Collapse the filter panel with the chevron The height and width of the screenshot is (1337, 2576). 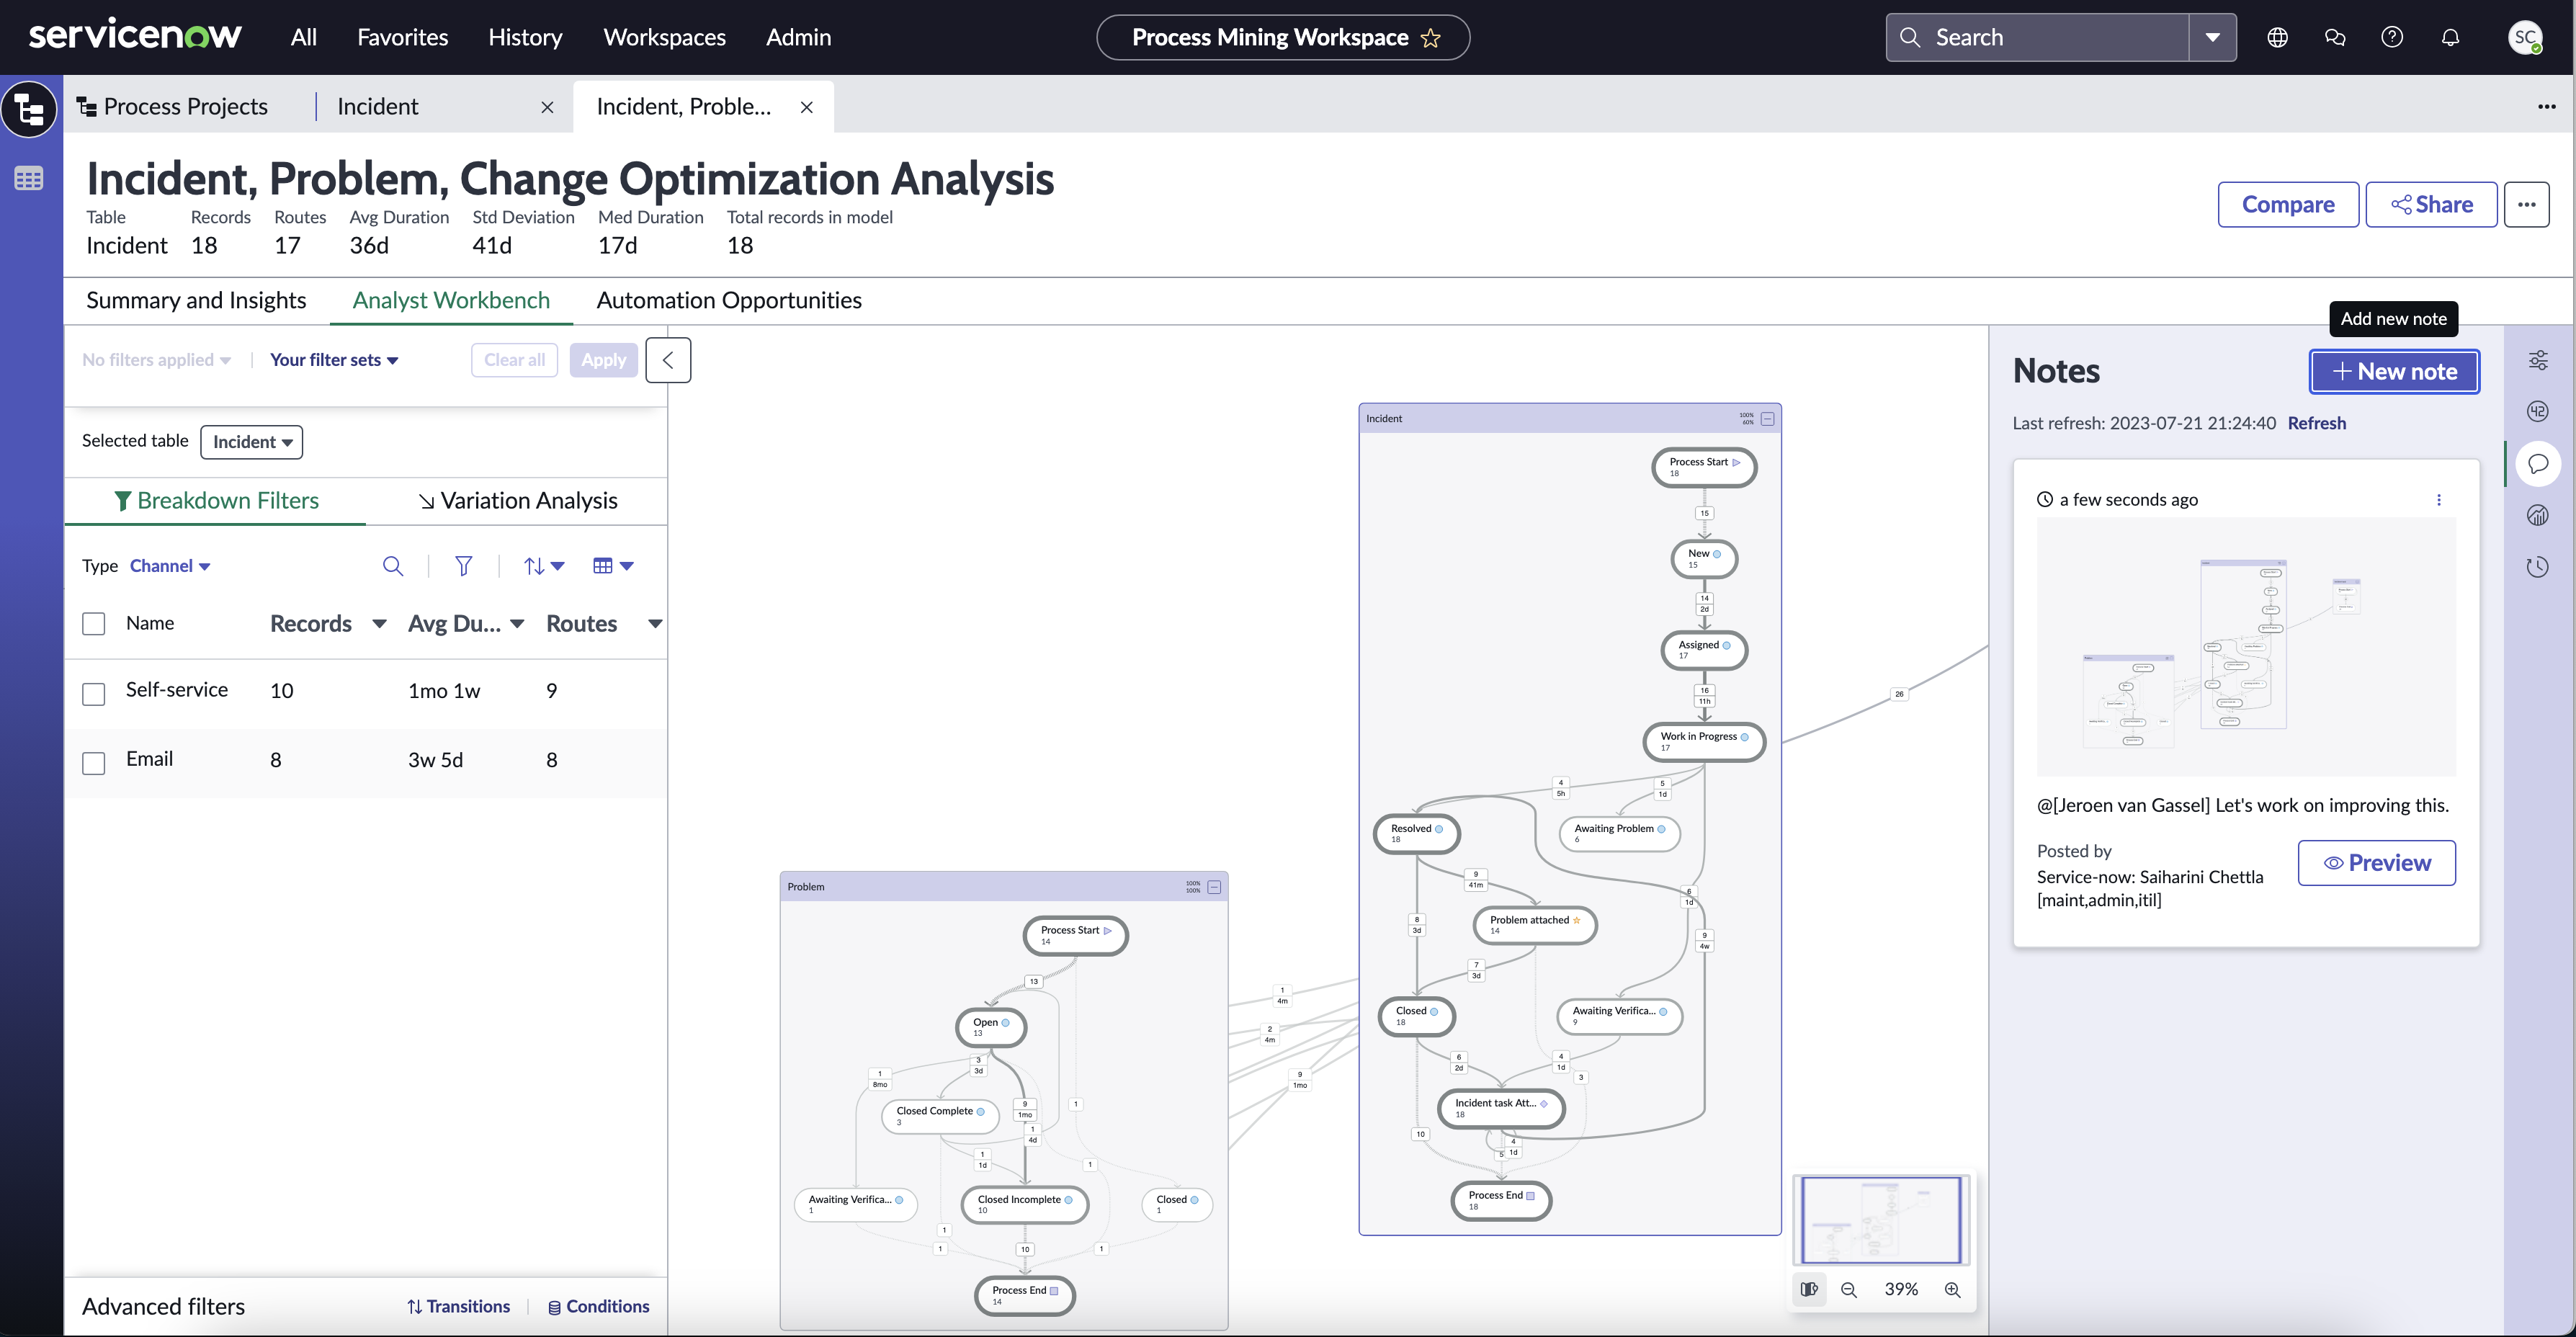coord(668,360)
